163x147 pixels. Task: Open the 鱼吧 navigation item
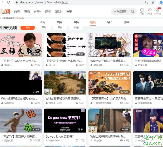click(69, 12)
